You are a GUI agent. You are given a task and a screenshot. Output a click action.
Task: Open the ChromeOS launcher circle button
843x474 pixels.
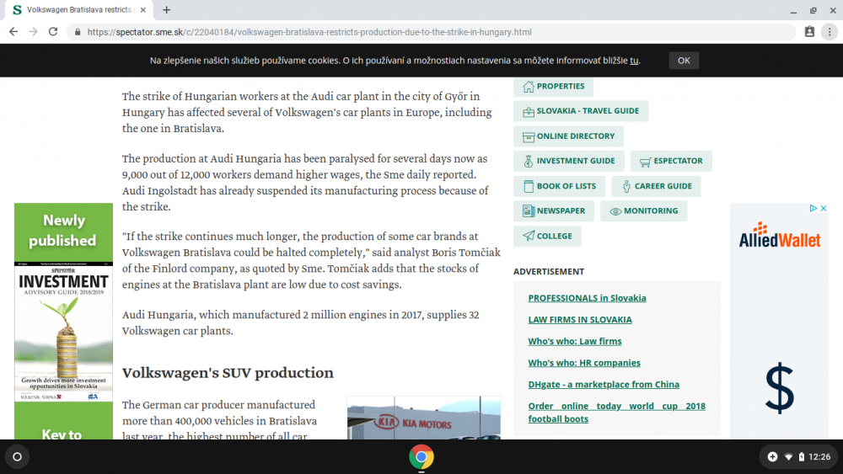(x=17, y=457)
